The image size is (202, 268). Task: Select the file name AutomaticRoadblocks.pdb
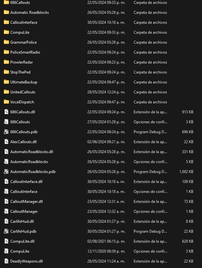[33, 172]
